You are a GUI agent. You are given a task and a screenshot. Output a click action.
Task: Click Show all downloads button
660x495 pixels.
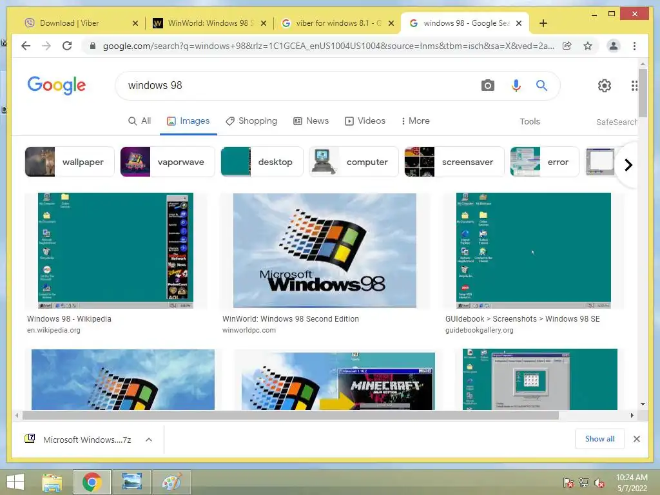click(599, 439)
